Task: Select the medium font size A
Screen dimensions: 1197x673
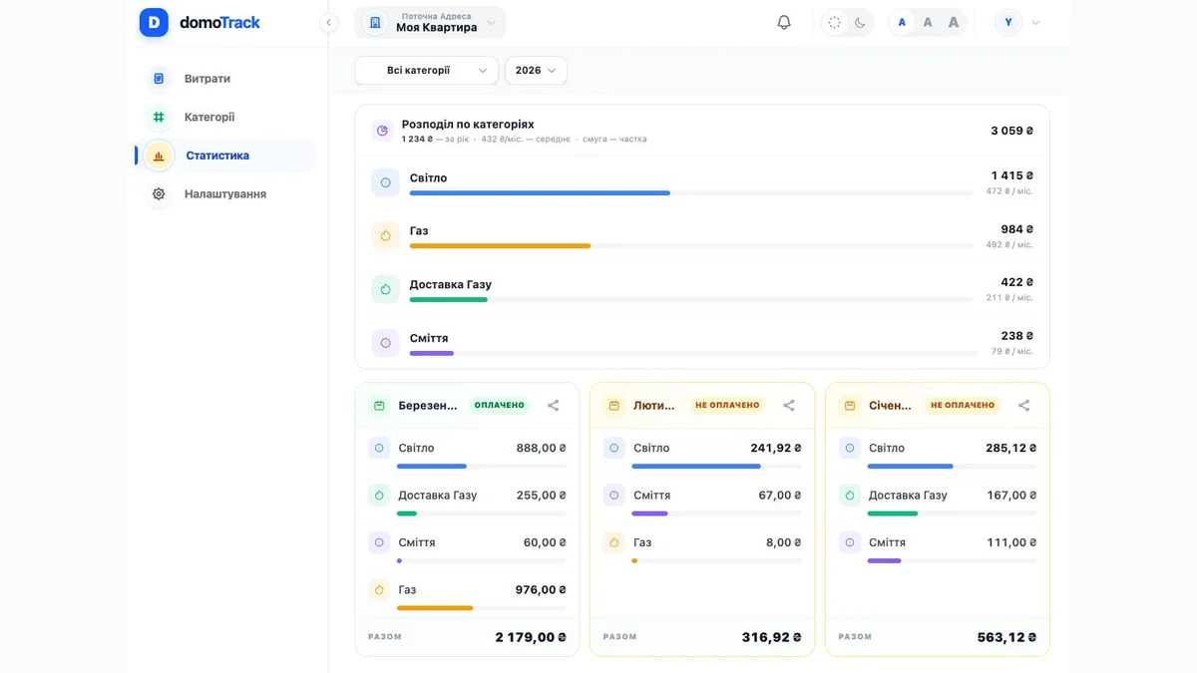Action: pyautogui.click(x=928, y=22)
